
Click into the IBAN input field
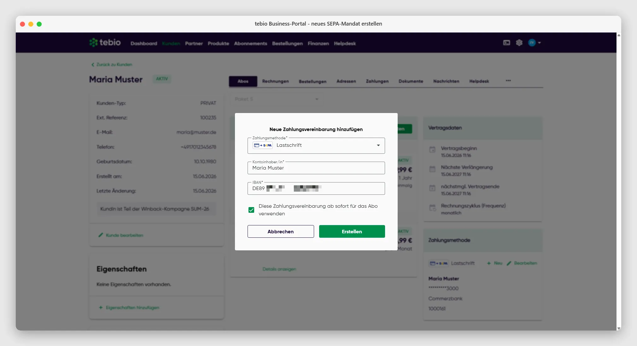pyautogui.click(x=316, y=188)
